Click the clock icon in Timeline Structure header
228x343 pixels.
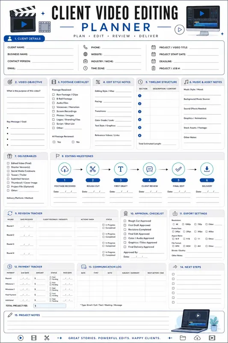pos(140,82)
